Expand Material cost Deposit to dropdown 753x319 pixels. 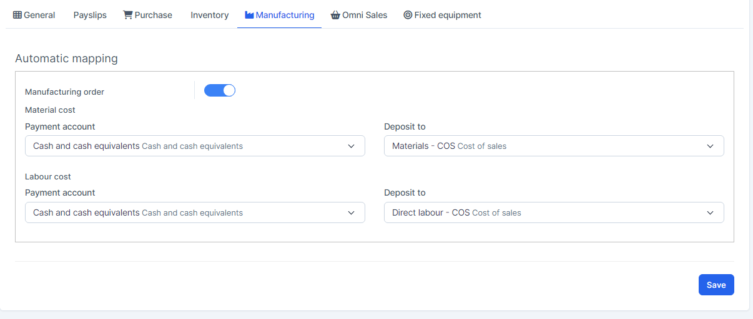[553, 146]
